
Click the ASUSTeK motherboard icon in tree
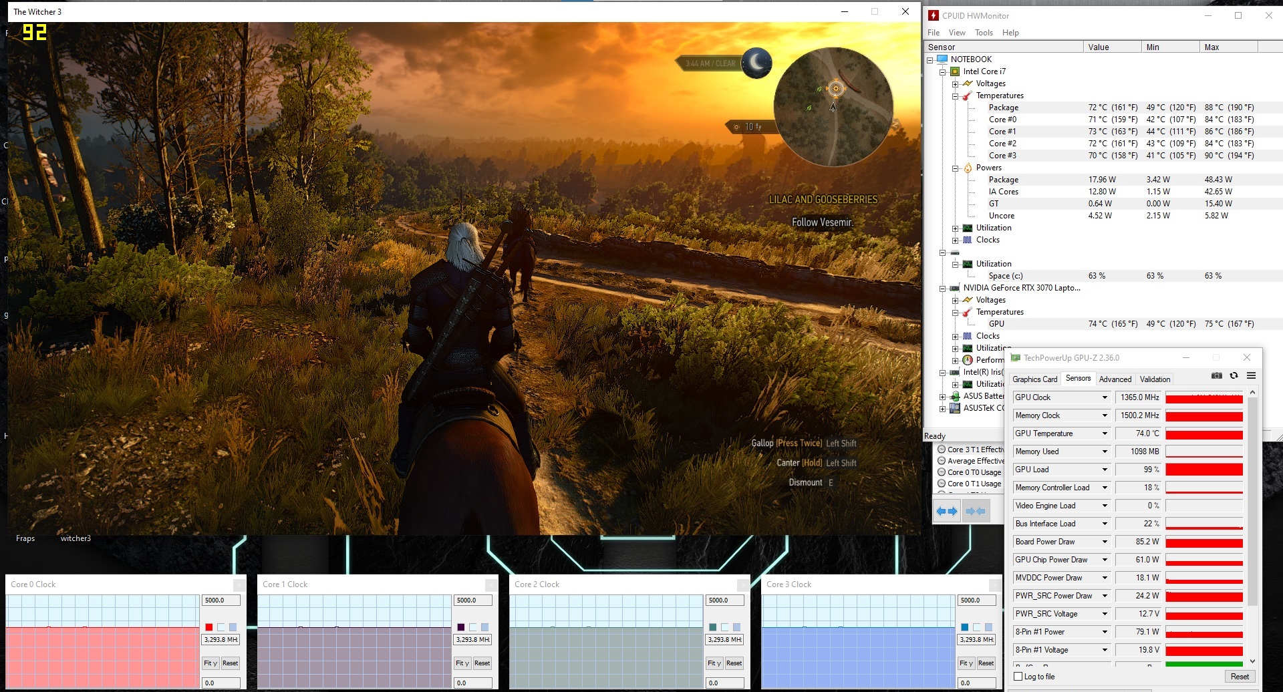pos(955,408)
